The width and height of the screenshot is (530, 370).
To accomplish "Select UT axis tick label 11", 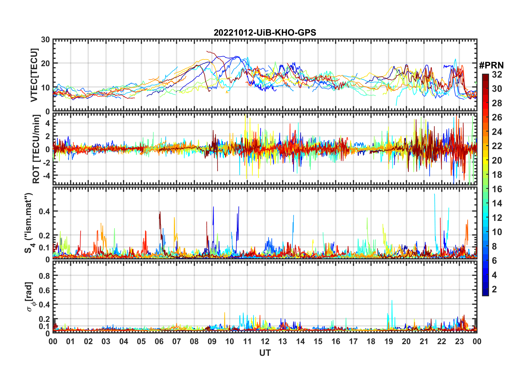I will (x=247, y=341).
